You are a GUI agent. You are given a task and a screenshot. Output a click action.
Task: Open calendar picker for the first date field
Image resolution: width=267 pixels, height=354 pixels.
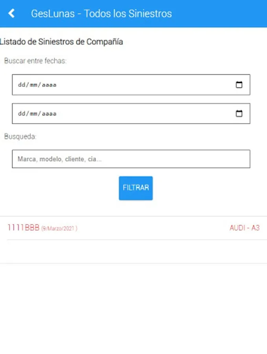239,85
